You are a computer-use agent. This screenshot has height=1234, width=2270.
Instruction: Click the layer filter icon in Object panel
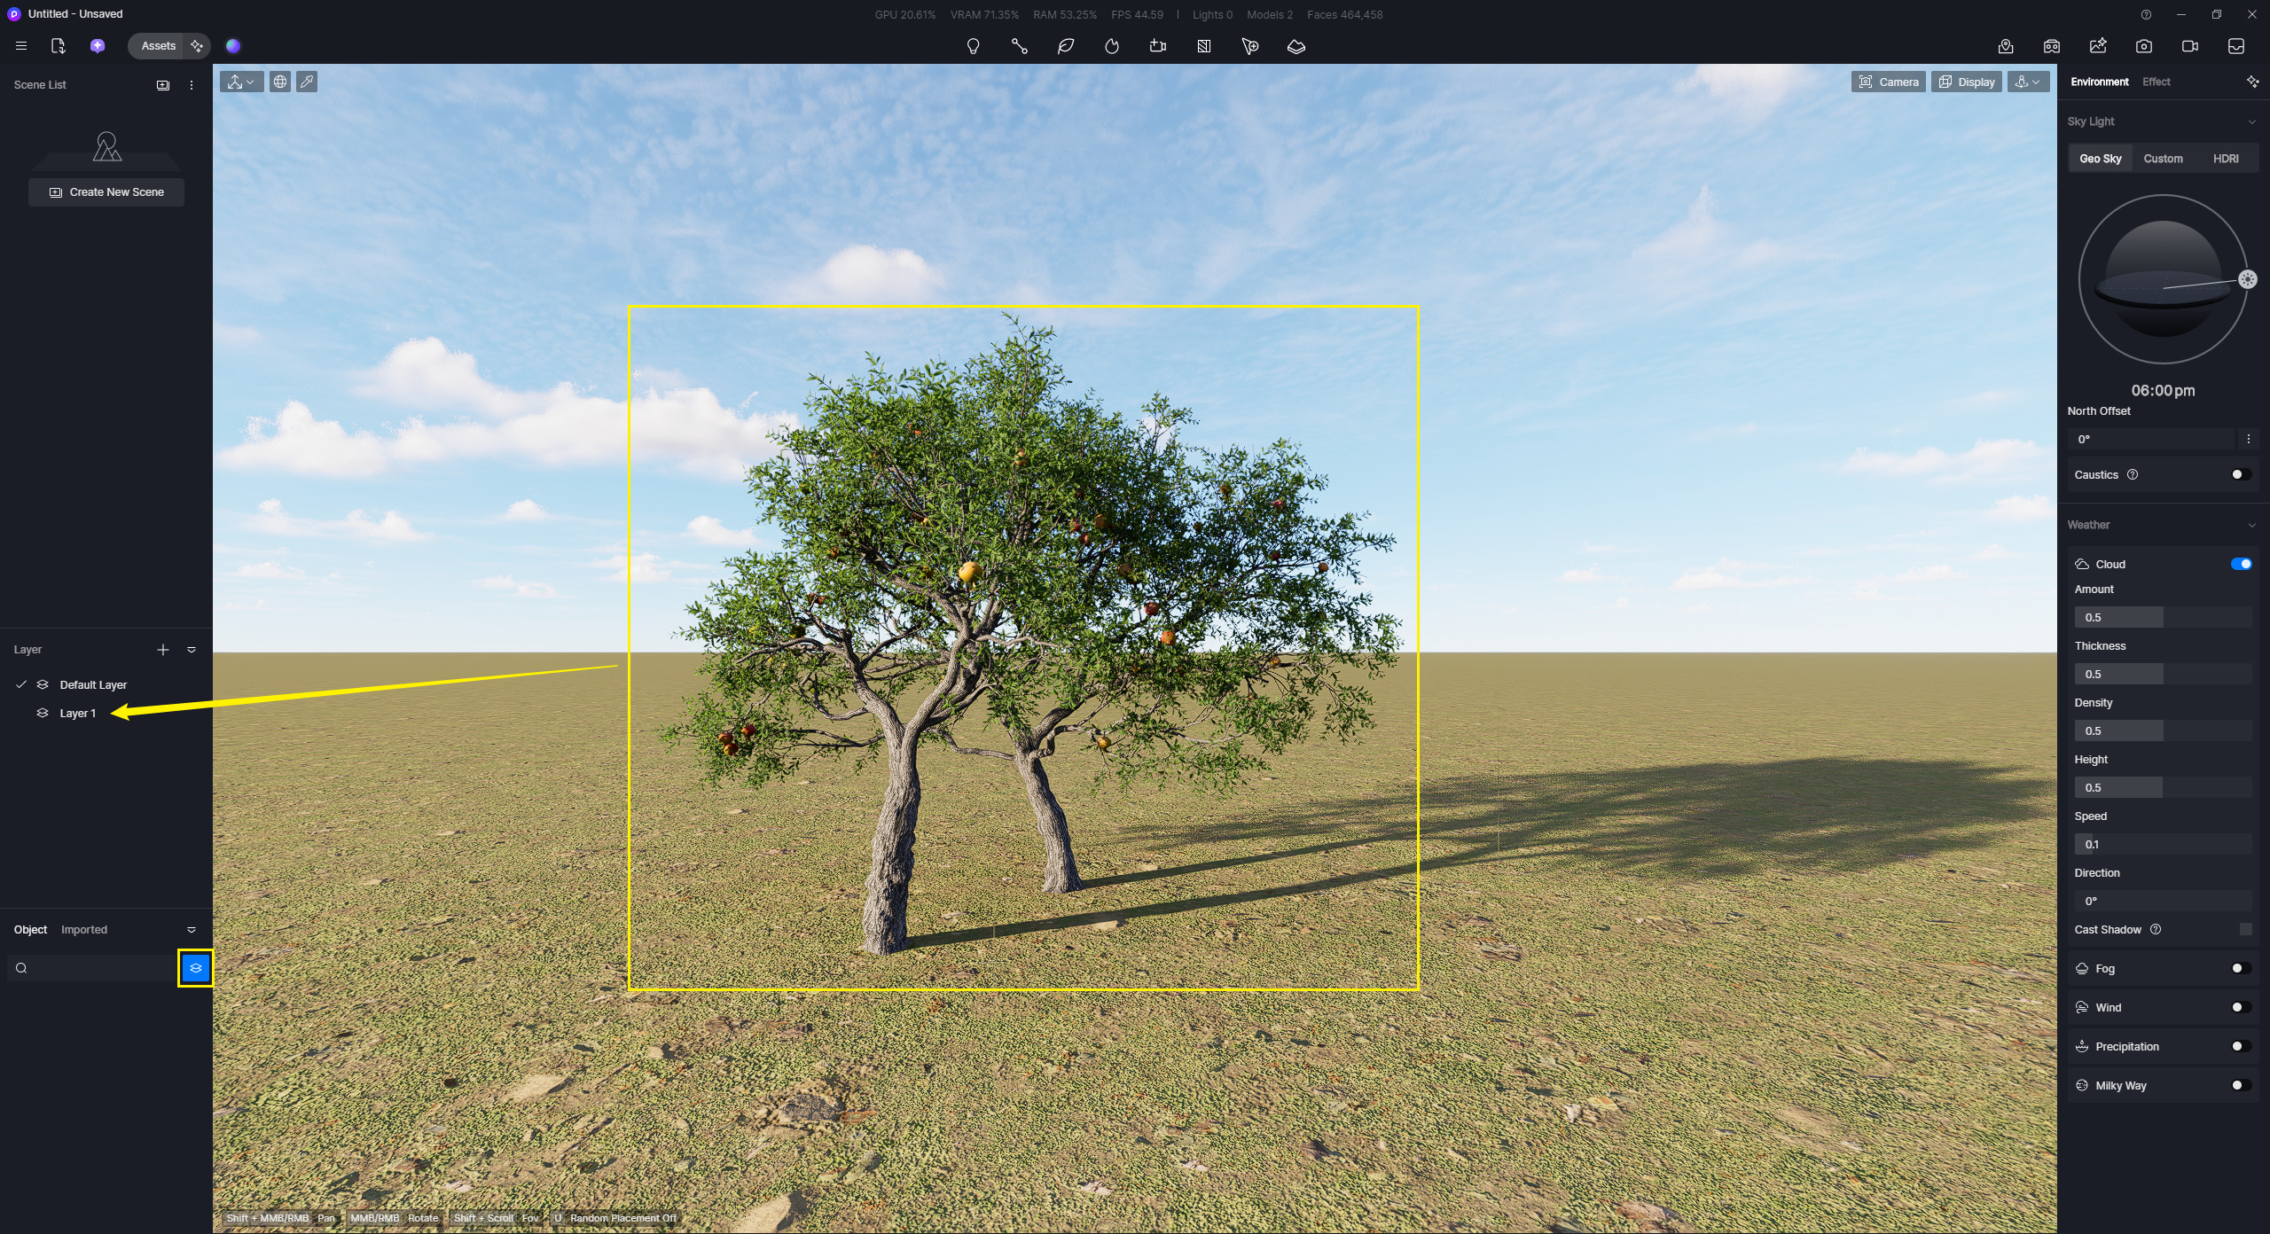click(x=196, y=968)
